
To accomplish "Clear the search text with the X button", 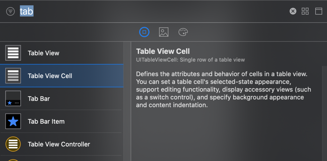I will 293,11.
